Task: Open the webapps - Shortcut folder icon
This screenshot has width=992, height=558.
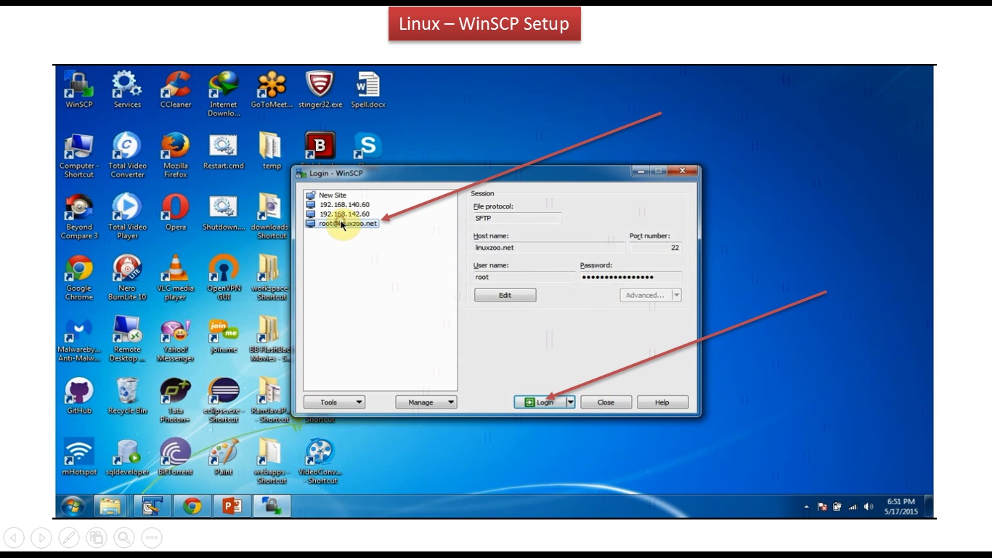Action: [272, 461]
